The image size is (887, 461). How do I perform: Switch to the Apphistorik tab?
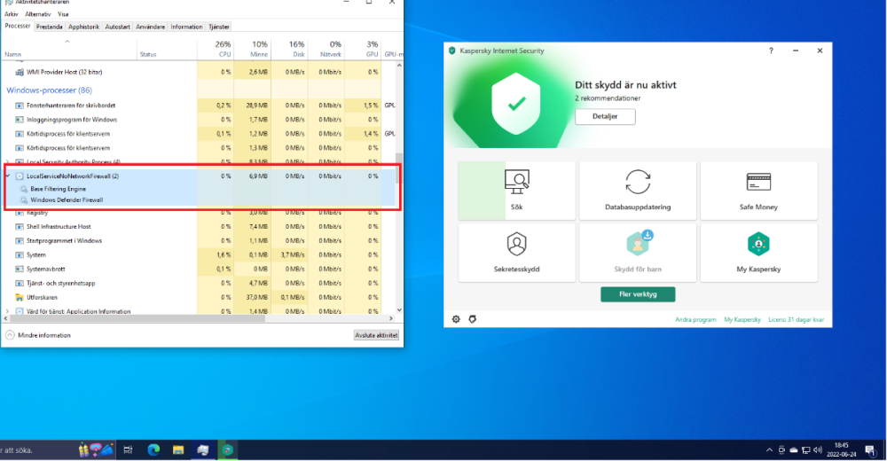point(83,27)
